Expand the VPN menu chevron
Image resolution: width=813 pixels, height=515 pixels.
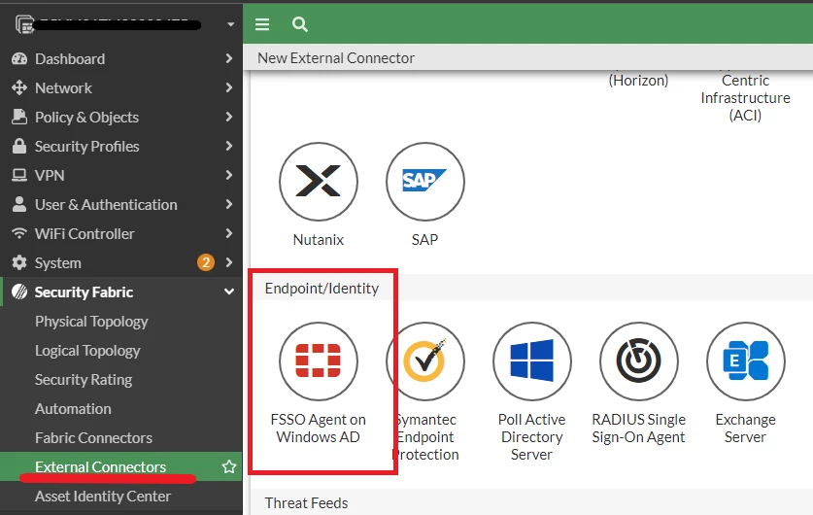tap(229, 175)
